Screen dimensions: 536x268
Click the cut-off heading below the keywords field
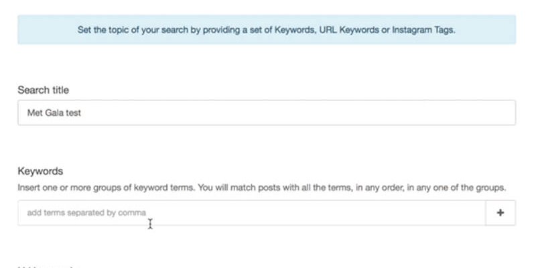coord(48,266)
